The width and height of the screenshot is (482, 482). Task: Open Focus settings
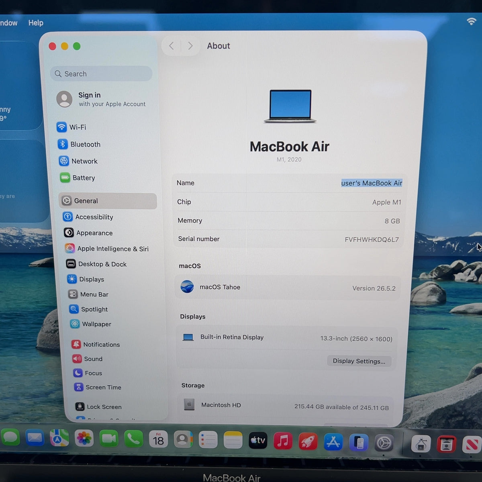pos(88,373)
